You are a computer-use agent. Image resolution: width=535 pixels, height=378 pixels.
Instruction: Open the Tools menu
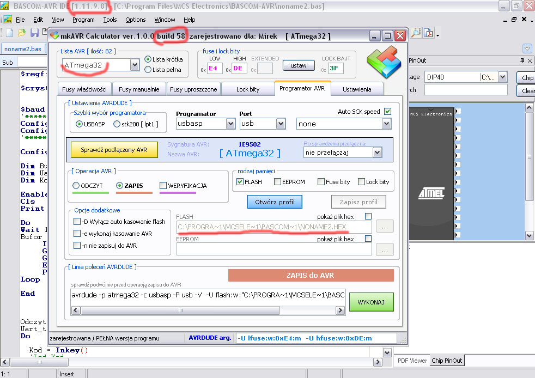[x=110, y=20]
